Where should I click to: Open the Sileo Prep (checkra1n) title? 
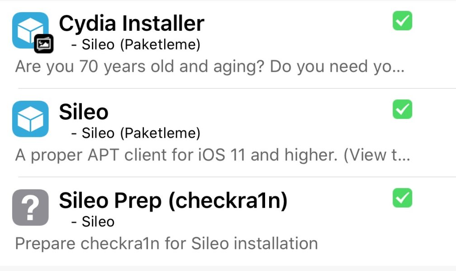coord(173,201)
